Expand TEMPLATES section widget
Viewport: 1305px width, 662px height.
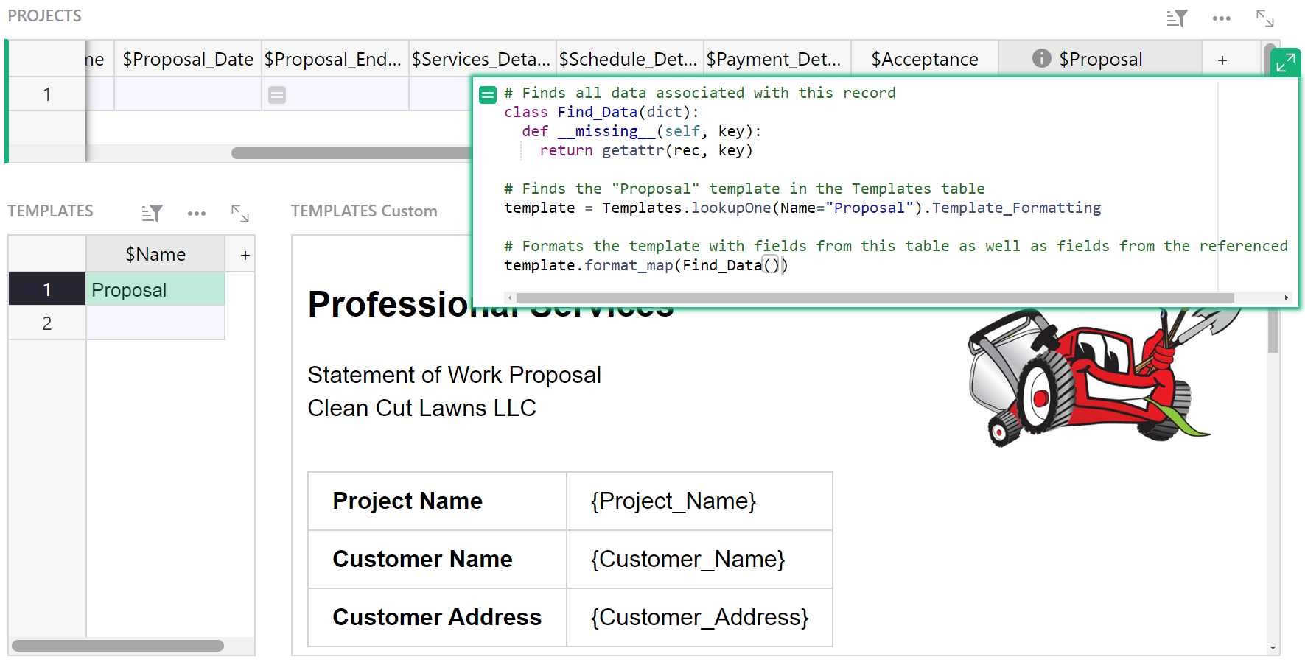240,214
